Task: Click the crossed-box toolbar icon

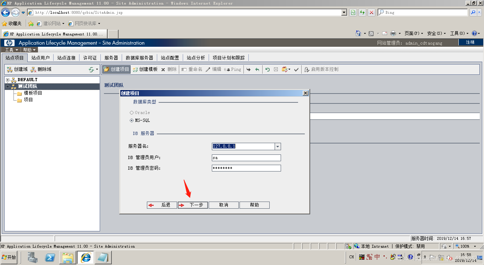Action: 276,69
